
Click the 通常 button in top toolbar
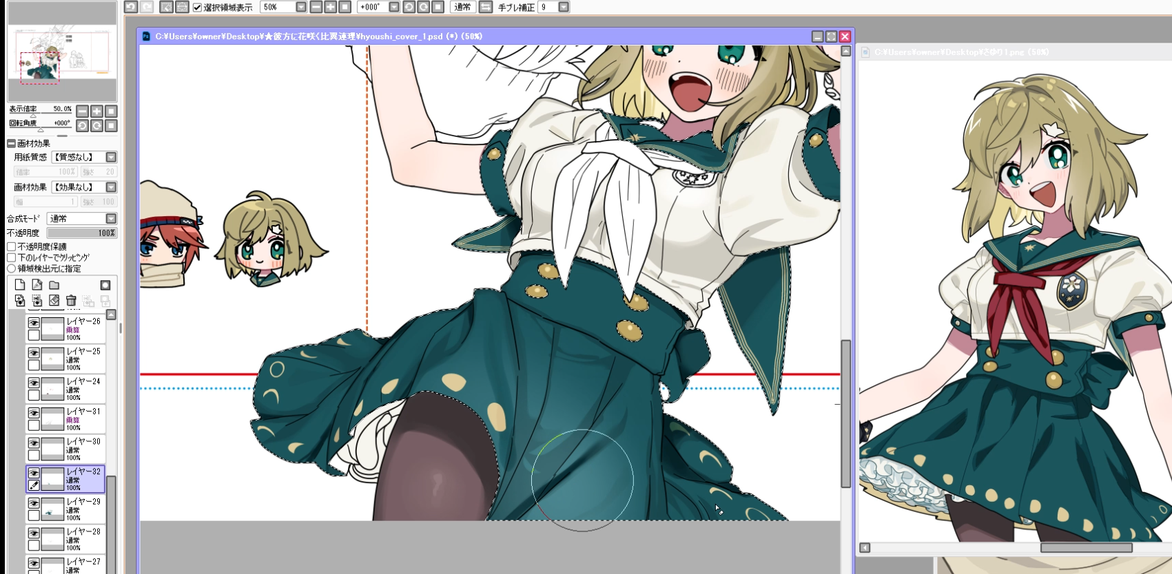(x=462, y=7)
